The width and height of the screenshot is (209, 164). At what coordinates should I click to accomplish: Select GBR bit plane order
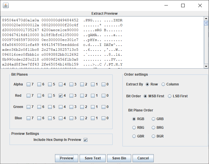tap(134, 136)
